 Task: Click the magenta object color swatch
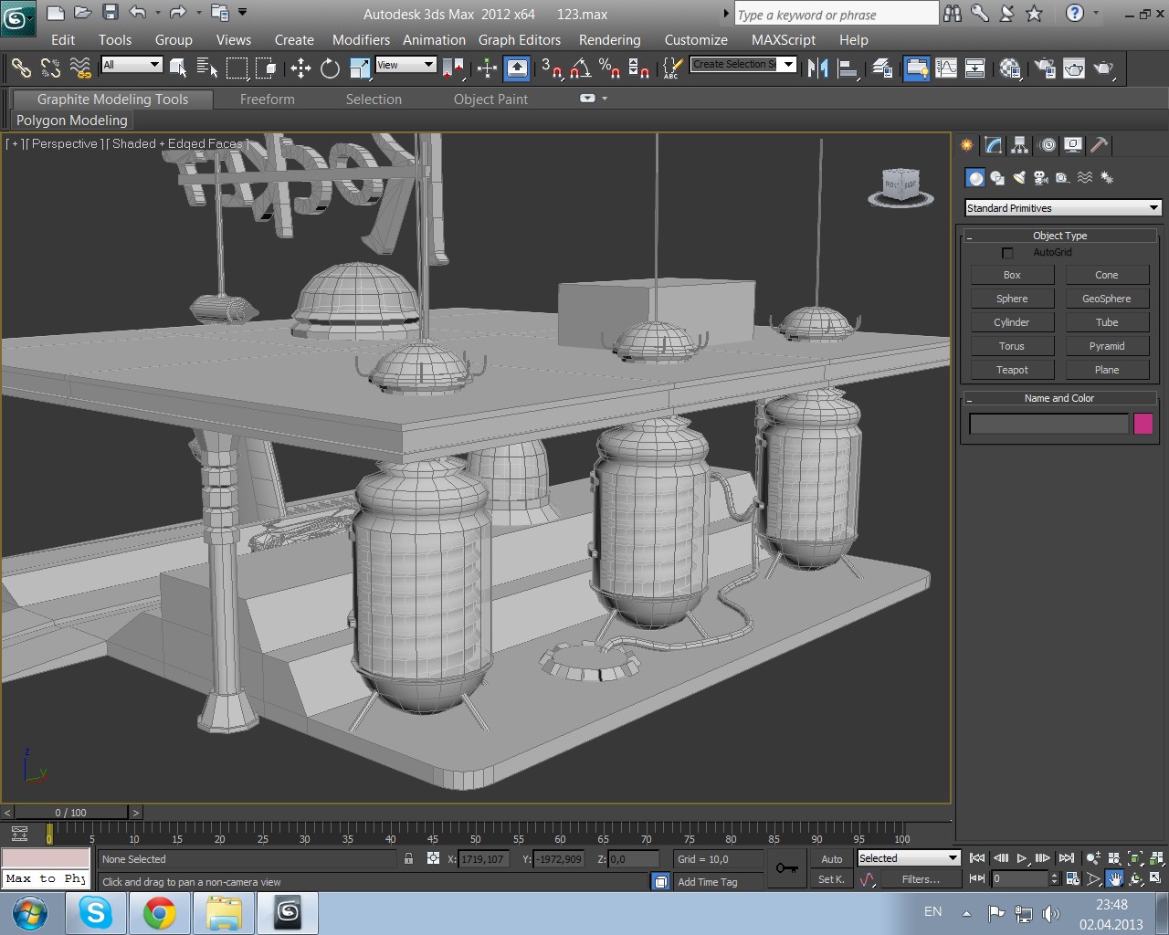(x=1143, y=424)
